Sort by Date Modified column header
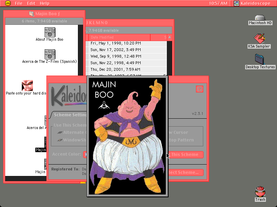 coord(119,37)
